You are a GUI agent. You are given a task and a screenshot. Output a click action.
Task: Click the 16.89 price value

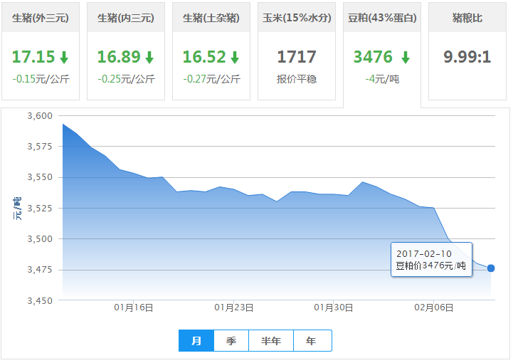119,57
